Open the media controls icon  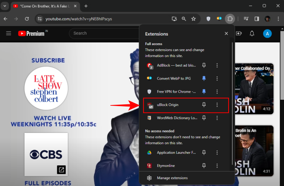coord(246,19)
